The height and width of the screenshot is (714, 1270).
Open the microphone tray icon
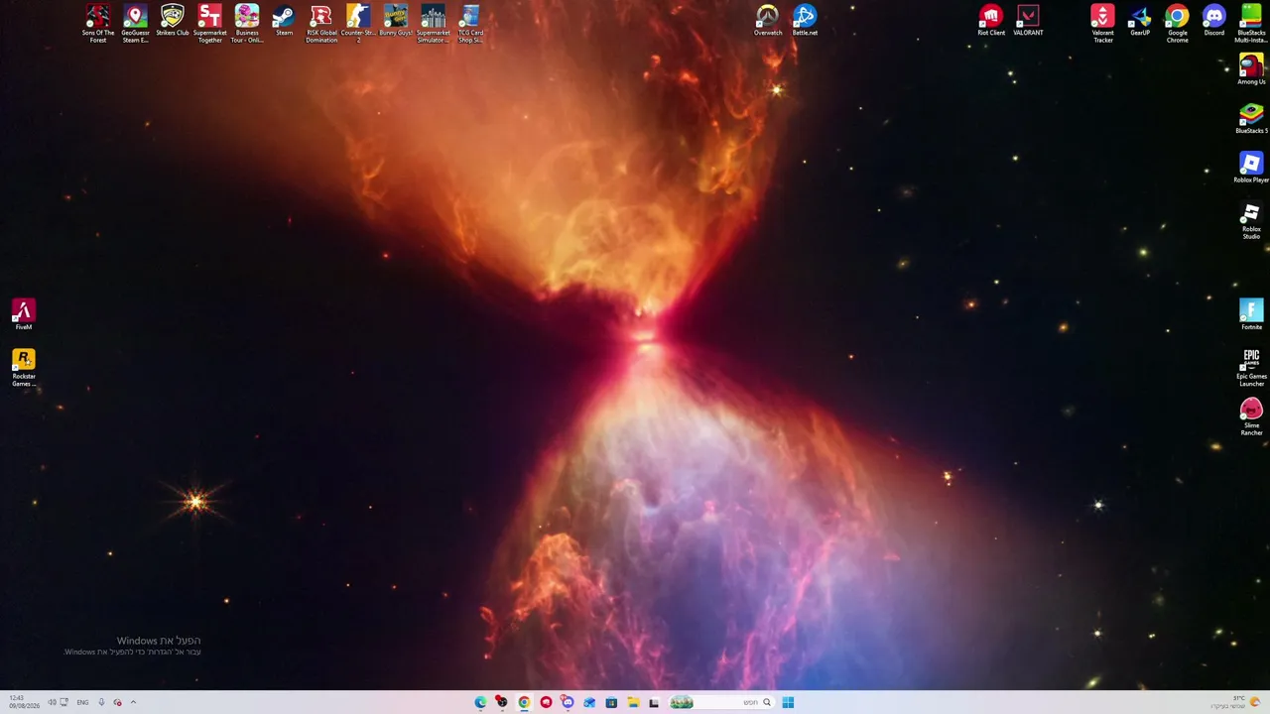tap(101, 702)
